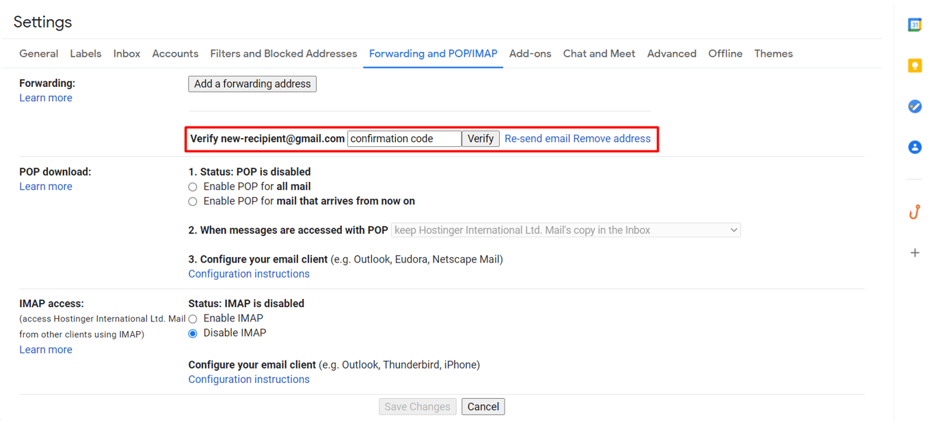The height and width of the screenshot is (422, 934).
Task: Go to the Chat and Meet settings
Action: click(x=599, y=53)
